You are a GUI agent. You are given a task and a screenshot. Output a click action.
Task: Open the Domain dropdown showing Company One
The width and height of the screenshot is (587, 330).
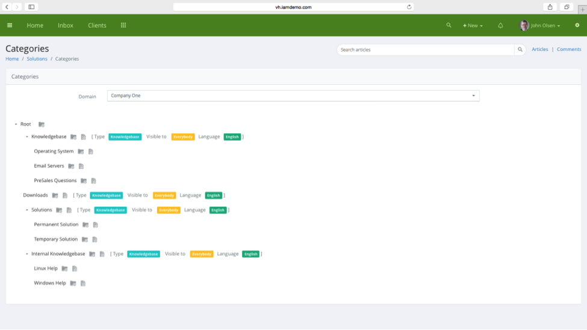point(293,96)
